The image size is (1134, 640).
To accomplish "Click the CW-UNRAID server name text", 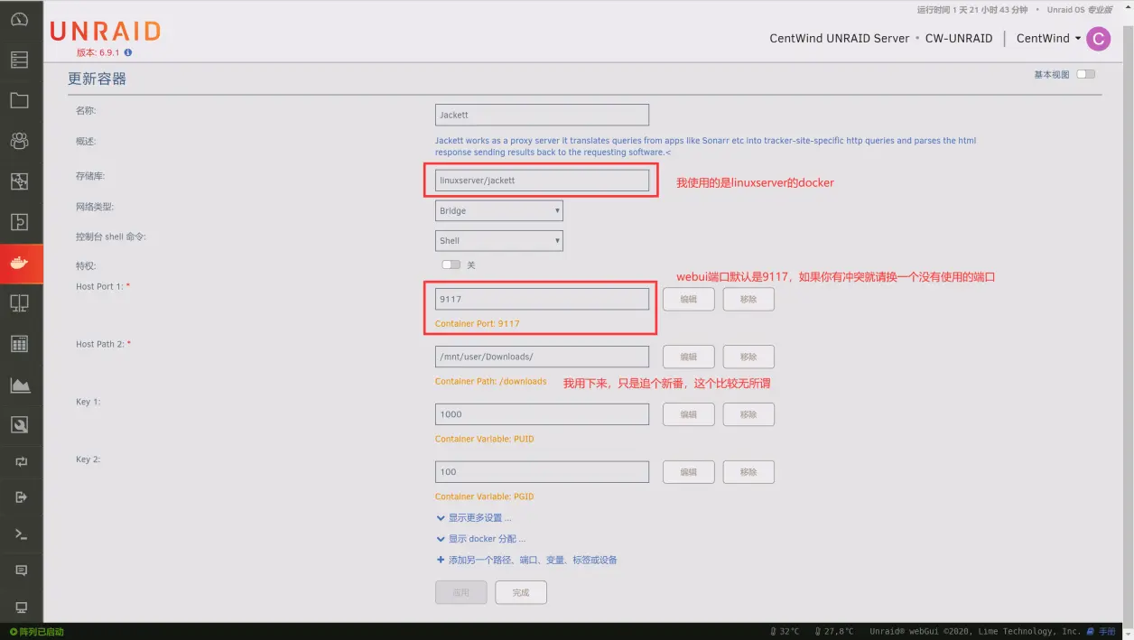I will (959, 39).
